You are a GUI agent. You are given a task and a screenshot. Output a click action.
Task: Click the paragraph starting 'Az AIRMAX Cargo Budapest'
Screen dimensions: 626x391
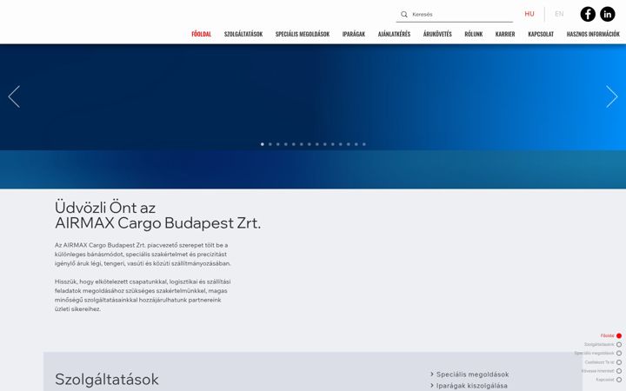tap(143, 254)
